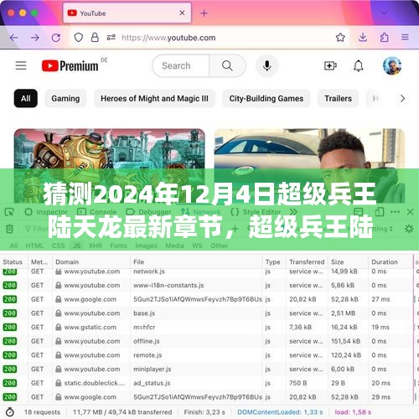
Task: Sort requests by the Duration column header
Action: (x=391, y=261)
